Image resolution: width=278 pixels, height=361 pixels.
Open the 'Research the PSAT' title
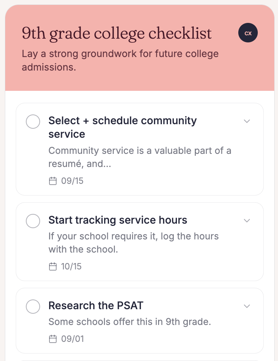click(x=96, y=305)
